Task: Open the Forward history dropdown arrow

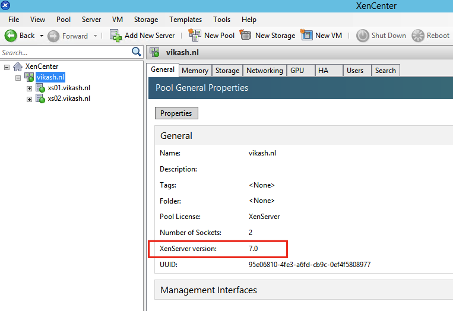Action: (x=96, y=36)
